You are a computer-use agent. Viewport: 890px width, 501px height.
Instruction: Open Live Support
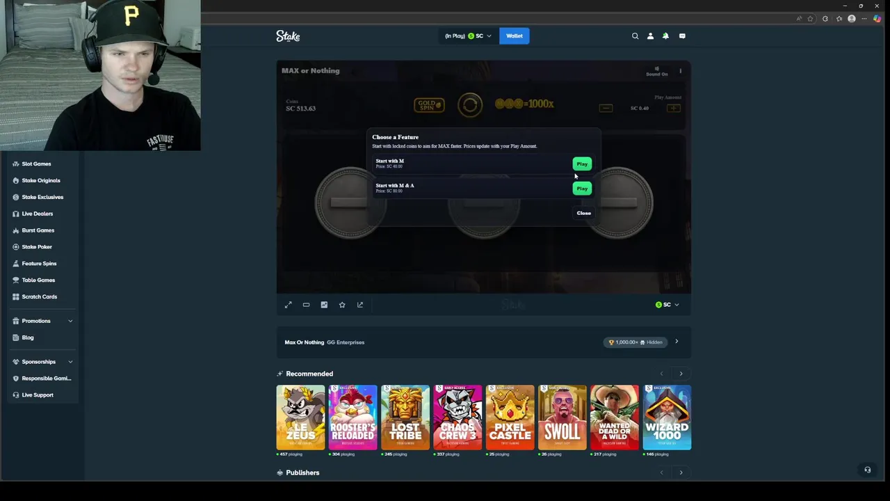[x=38, y=395]
